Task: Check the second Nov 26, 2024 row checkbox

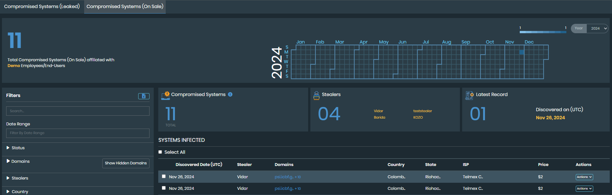Action: click(x=164, y=188)
